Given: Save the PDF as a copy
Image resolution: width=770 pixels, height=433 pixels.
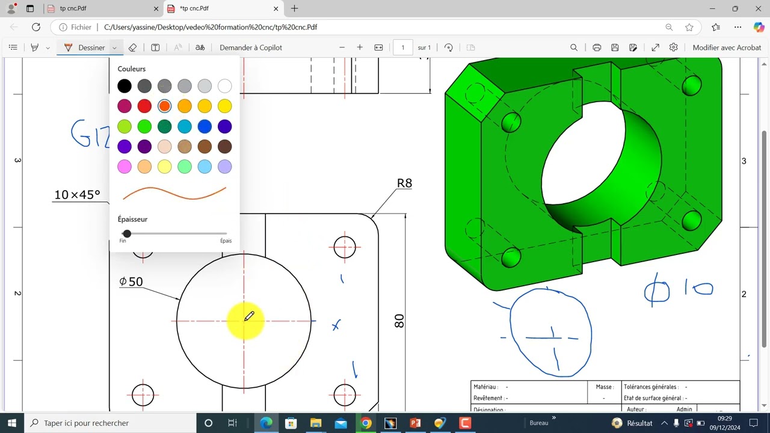Looking at the screenshot, I should pos(633,48).
